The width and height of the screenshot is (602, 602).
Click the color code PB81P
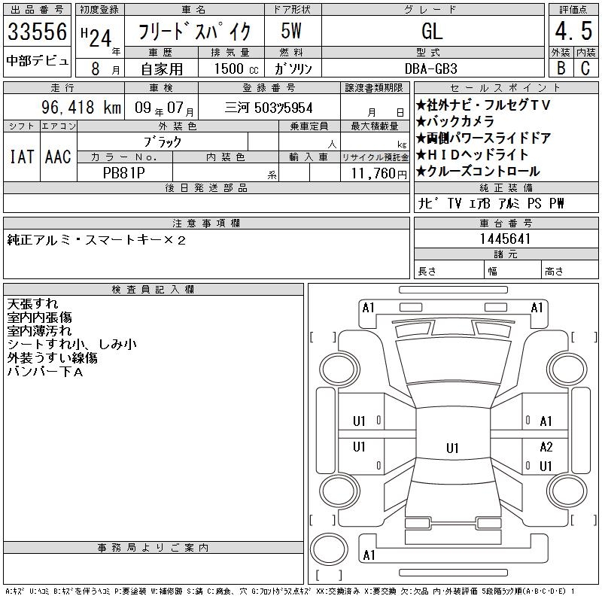[124, 173]
